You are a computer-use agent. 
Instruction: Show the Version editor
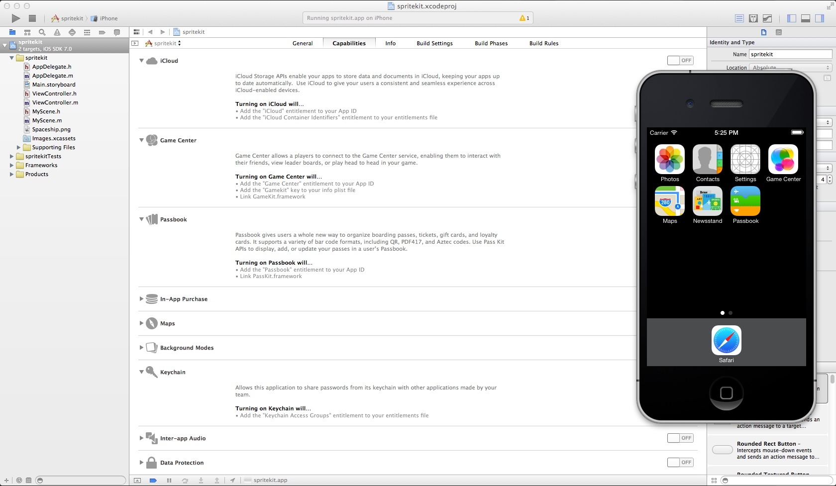point(767,18)
